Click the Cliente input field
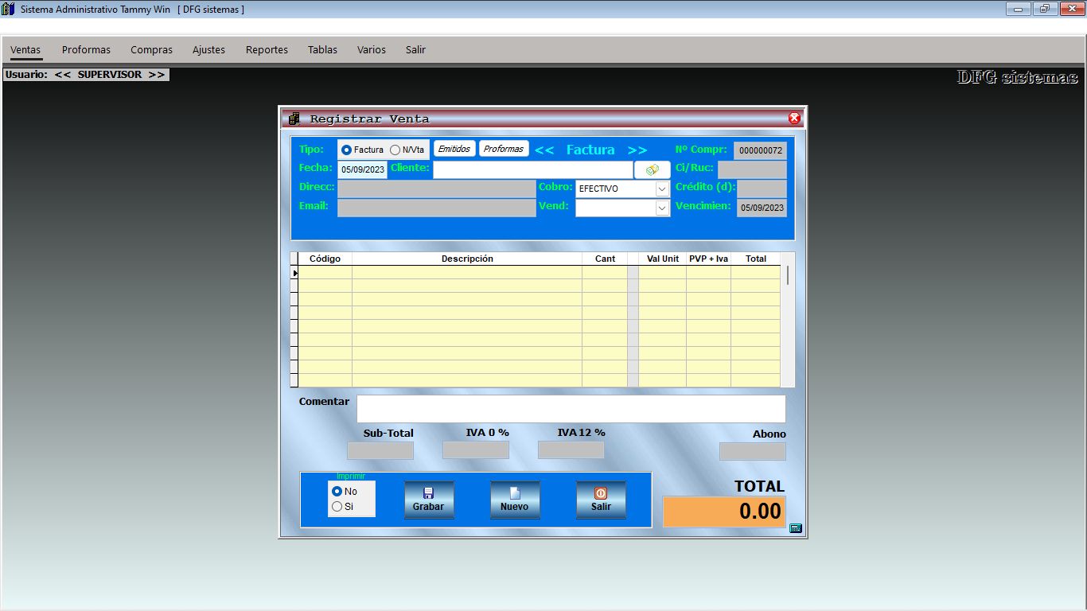 (533, 169)
